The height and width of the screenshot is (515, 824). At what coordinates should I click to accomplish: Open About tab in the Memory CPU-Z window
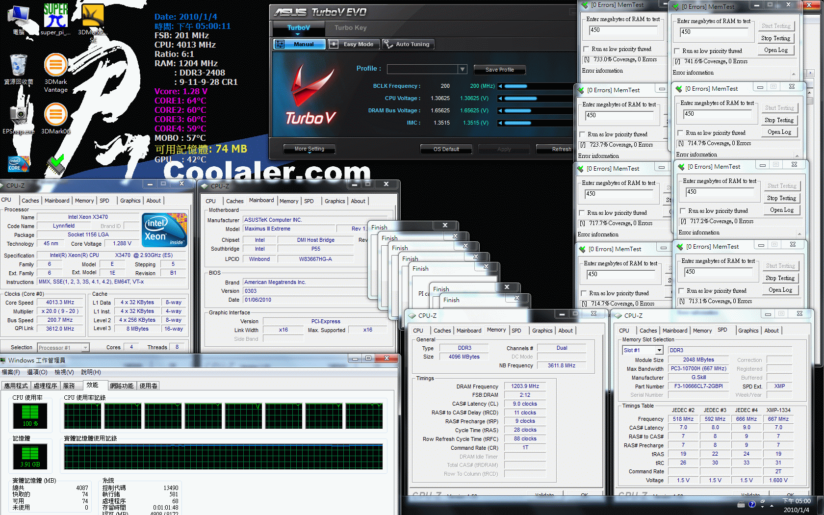[x=566, y=331]
